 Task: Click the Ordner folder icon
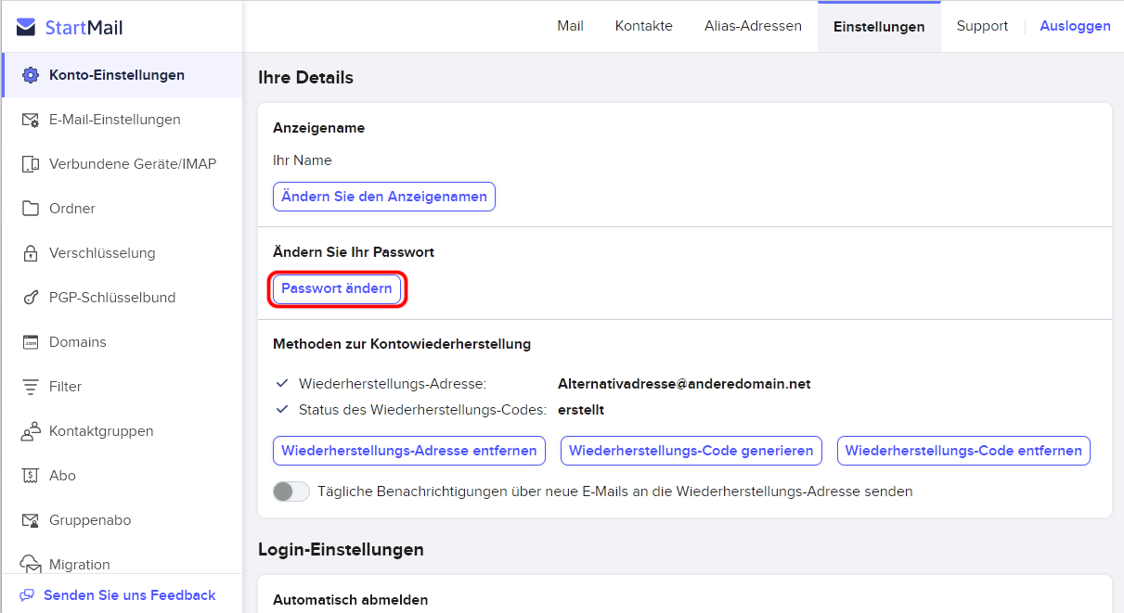tap(31, 209)
